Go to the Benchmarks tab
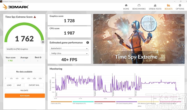Screen dimensions: 187x110 click(x=139, y=7)
